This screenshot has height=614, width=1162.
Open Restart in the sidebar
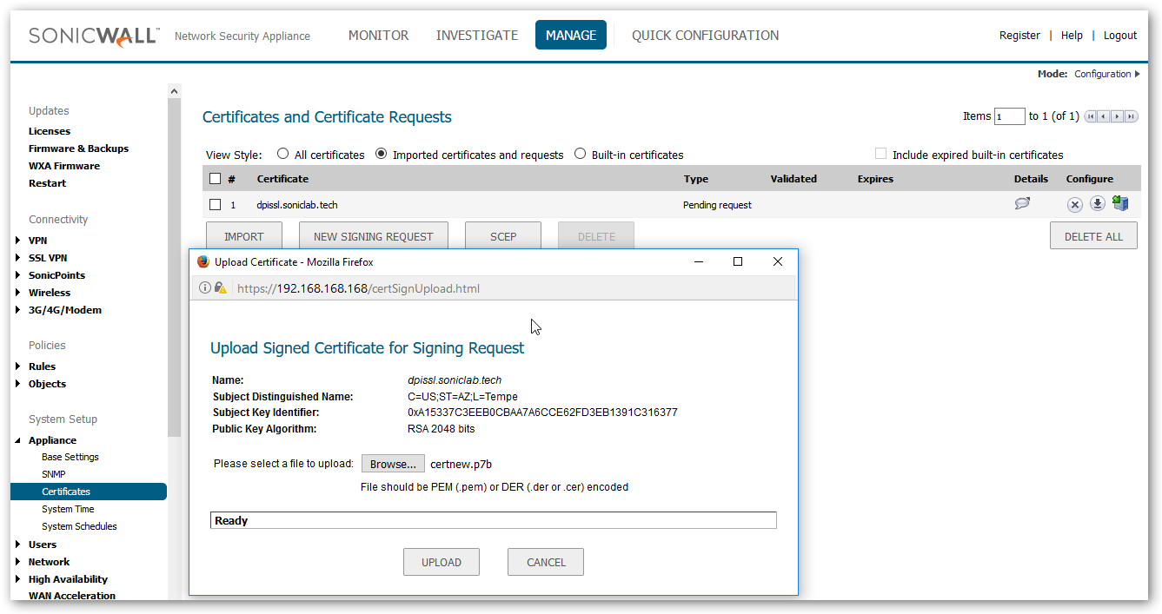(x=47, y=183)
